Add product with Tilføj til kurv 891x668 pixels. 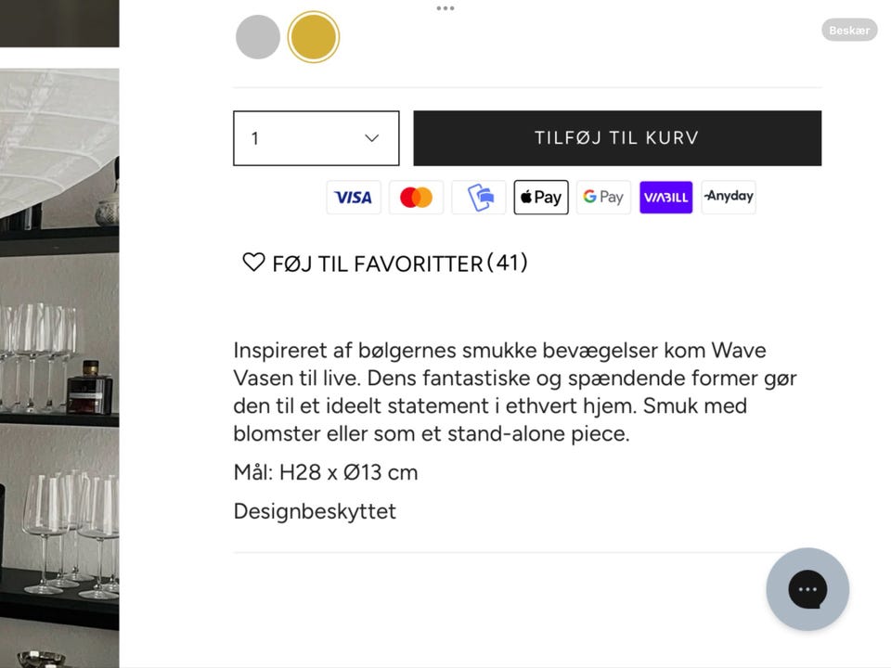click(617, 138)
